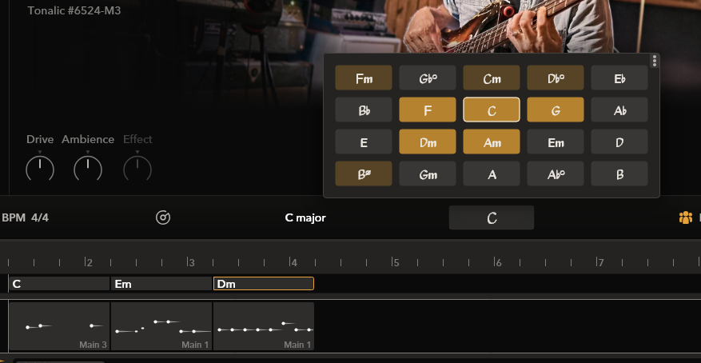Choose the highlighted Am chord
701x363 pixels.
[x=492, y=142]
